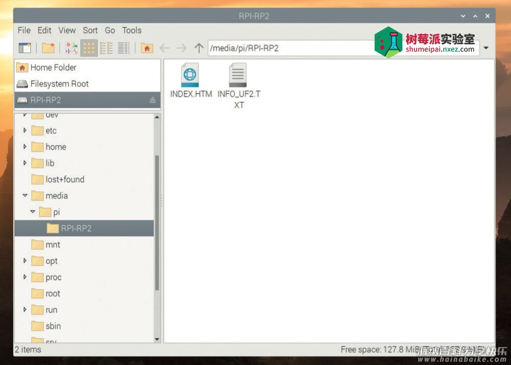Click the path address field
Image resolution: width=511 pixels, height=365 pixels.
pyautogui.click(x=288, y=48)
